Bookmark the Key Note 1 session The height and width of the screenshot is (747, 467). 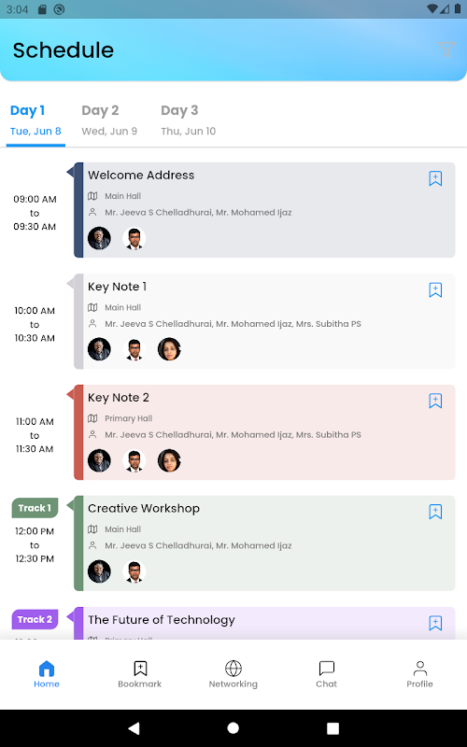pyautogui.click(x=435, y=289)
